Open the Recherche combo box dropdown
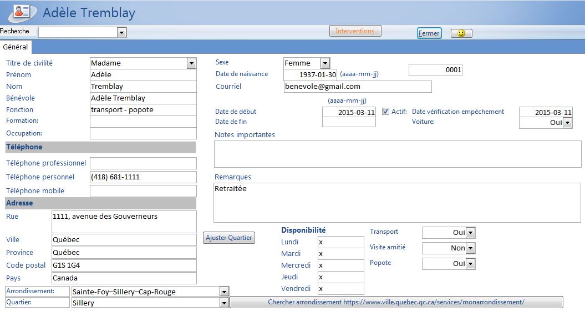 (121, 33)
